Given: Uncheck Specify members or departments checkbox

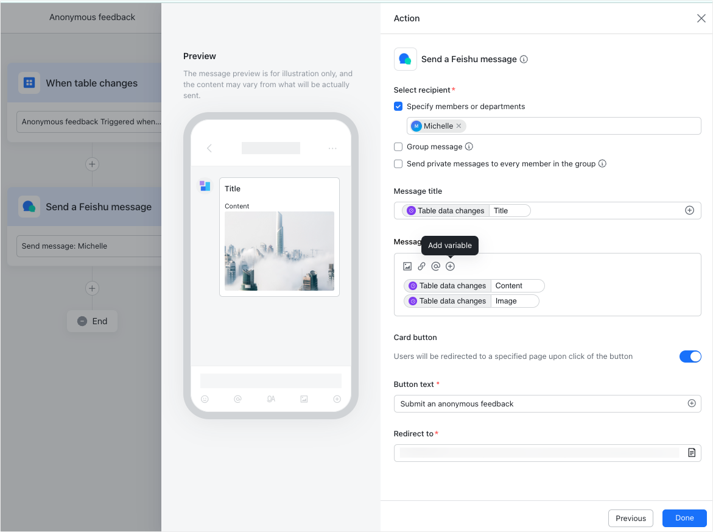Looking at the screenshot, I should pyautogui.click(x=398, y=107).
